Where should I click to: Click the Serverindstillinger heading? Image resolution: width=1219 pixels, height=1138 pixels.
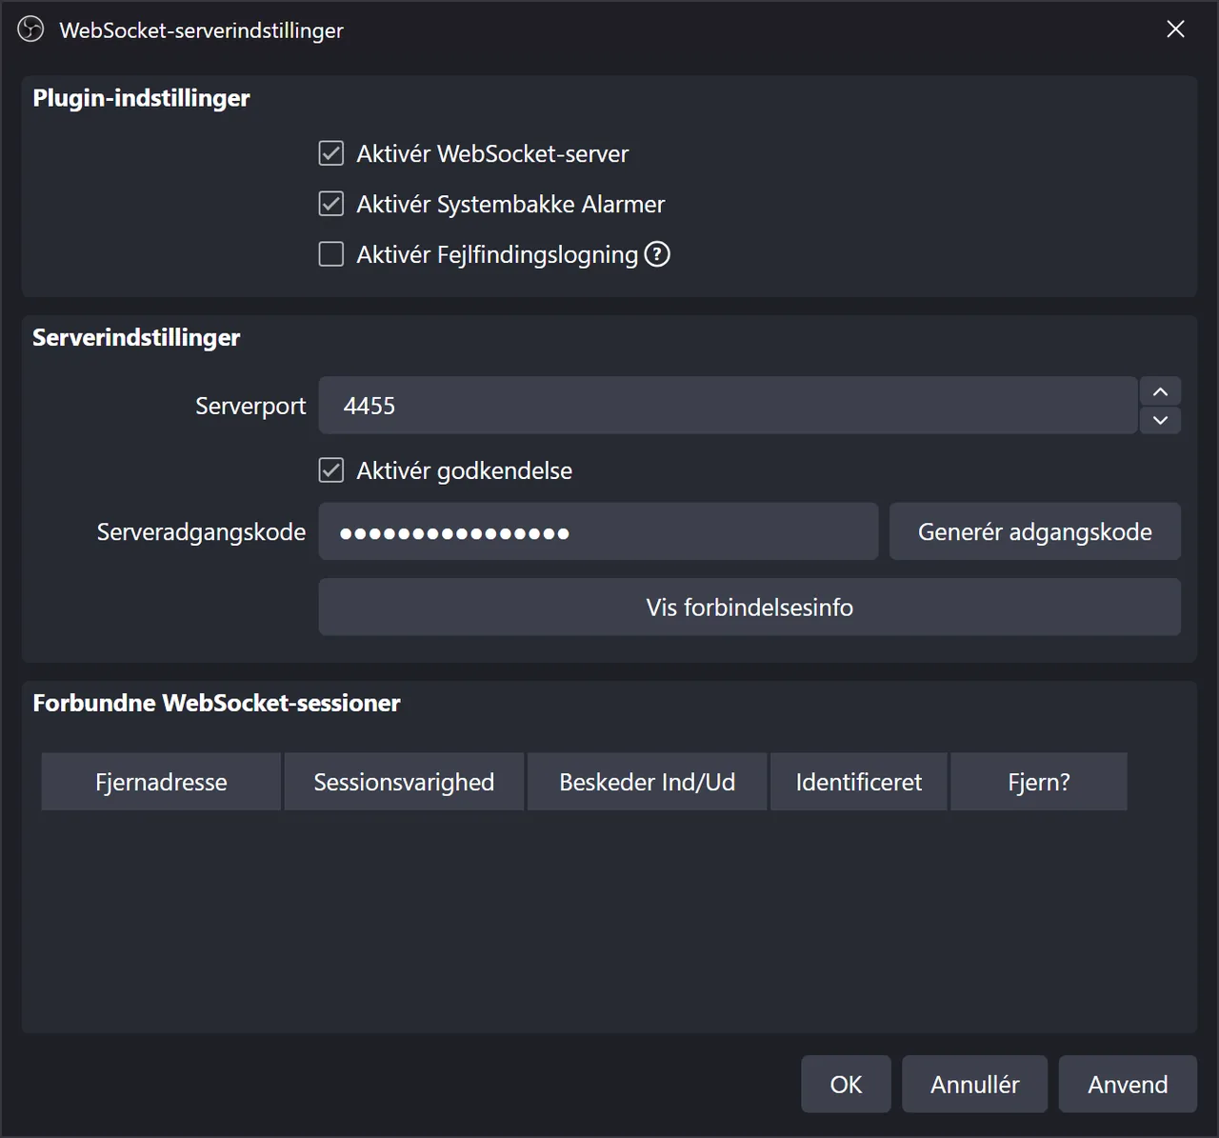click(x=136, y=338)
